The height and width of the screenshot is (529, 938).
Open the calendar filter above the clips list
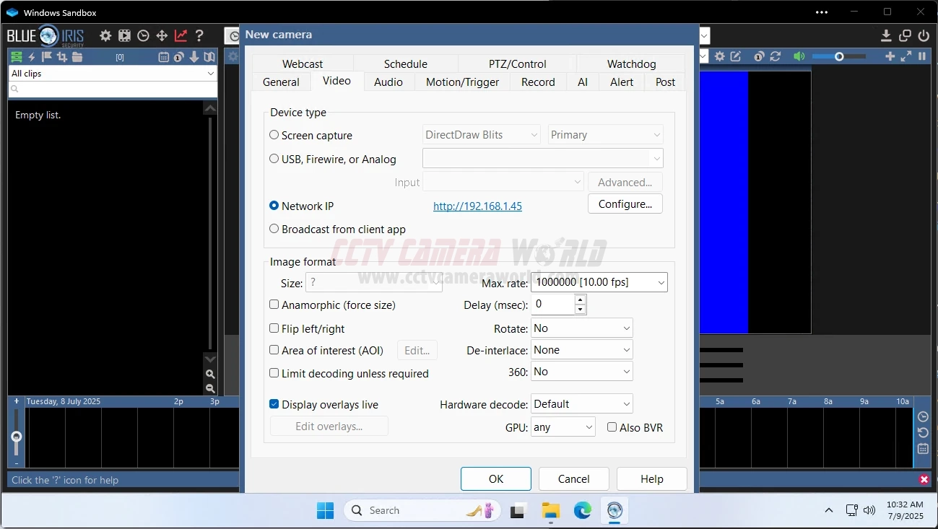pos(164,56)
